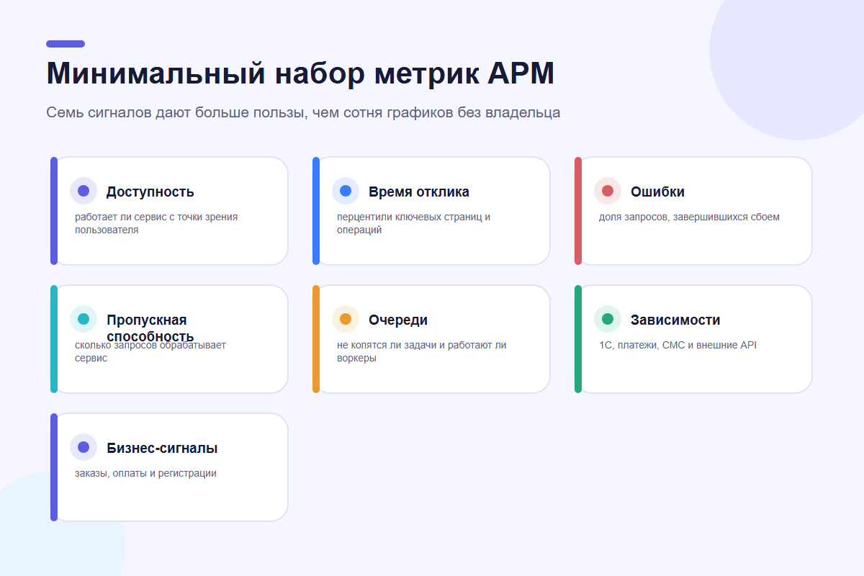Screen dimensions: 864x576
Task: Select the Очереди card title
Action: [x=398, y=320]
